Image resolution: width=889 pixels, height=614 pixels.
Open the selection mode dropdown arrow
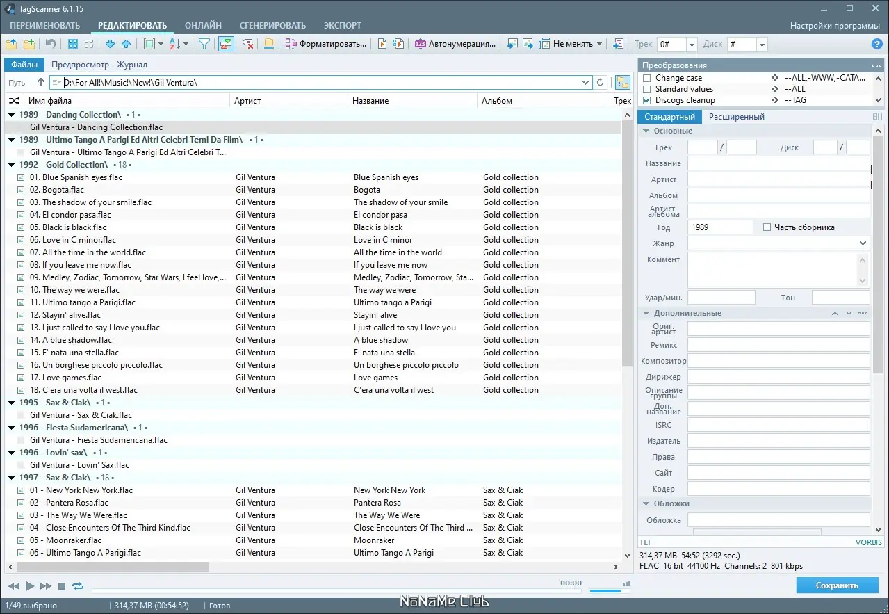[161, 44]
